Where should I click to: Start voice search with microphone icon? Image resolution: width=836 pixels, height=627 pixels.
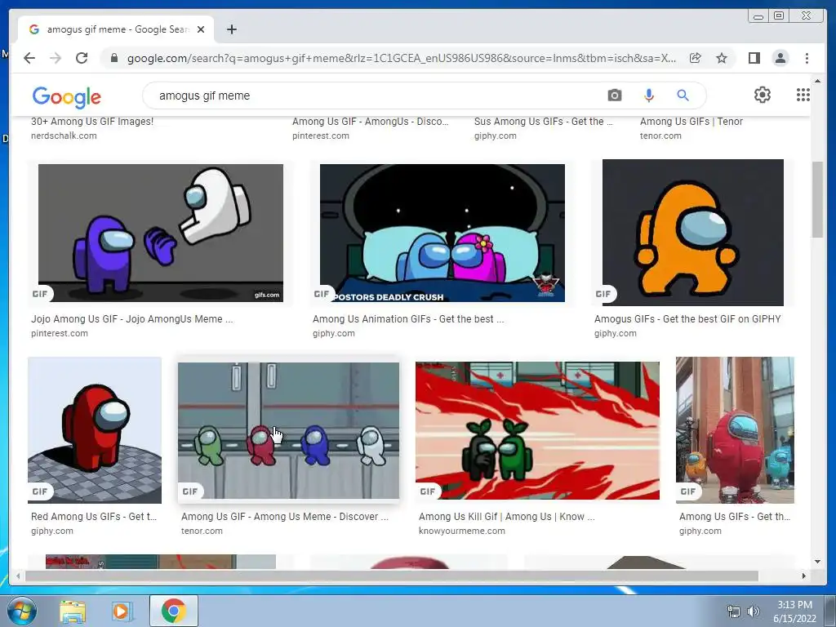click(649, 96)
